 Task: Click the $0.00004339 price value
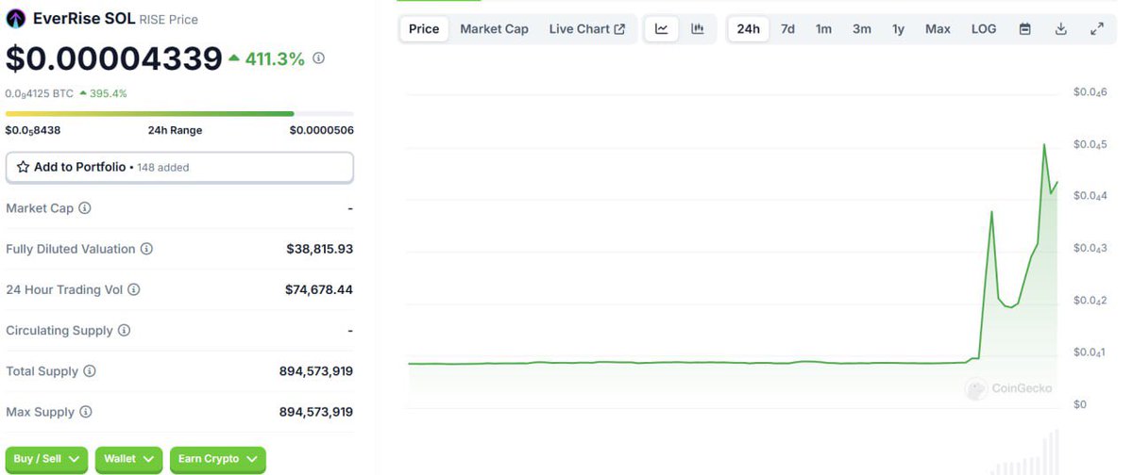114,59
